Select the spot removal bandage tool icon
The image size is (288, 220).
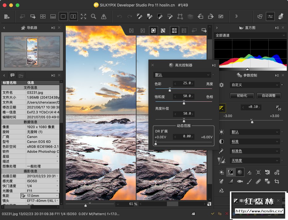[x=258, y=182]
